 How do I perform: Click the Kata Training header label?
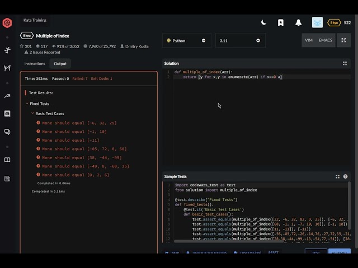click(x=35, y=20)
